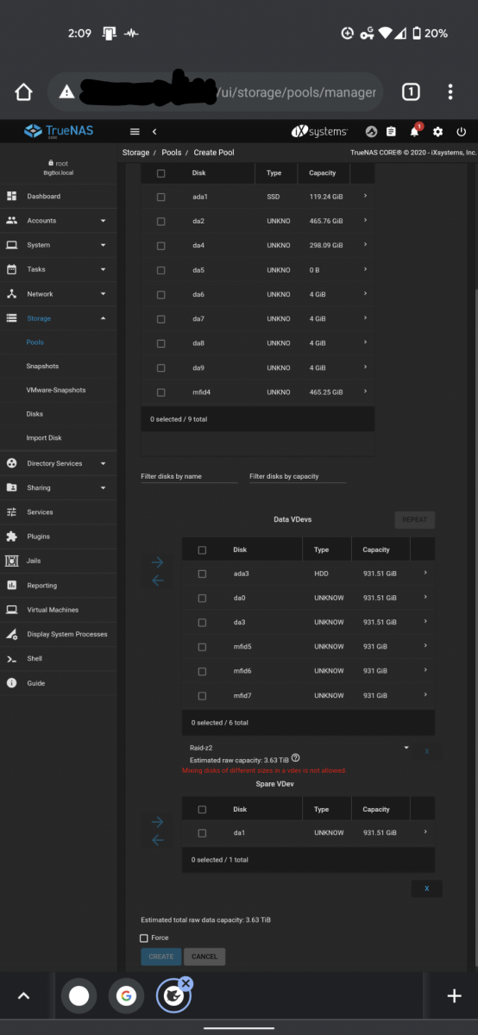Add disks to data vdev with right arrow
Viewport: 478px width, 1035px height.
click(157, 562)
